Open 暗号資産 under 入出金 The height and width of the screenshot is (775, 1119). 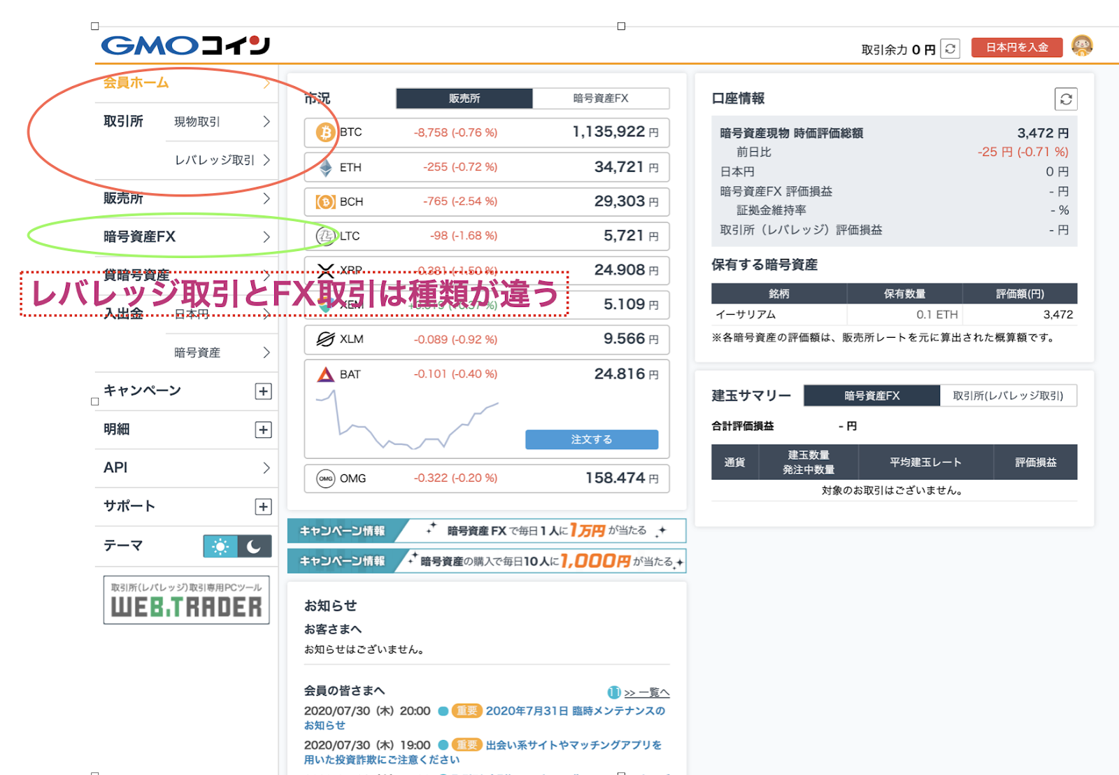click(222, 353)
